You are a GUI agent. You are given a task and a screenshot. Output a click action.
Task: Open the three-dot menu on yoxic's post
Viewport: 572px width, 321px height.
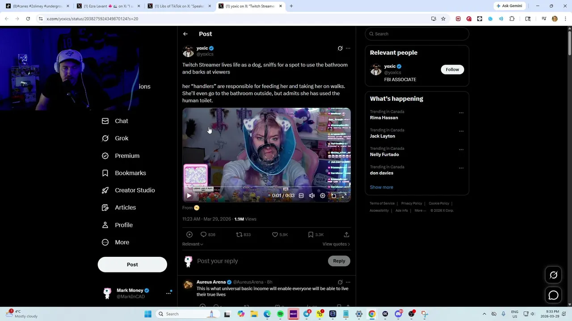click(x=348, y=48)
